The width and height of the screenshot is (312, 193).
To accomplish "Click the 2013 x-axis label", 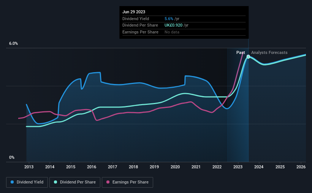I will (29, 167).
